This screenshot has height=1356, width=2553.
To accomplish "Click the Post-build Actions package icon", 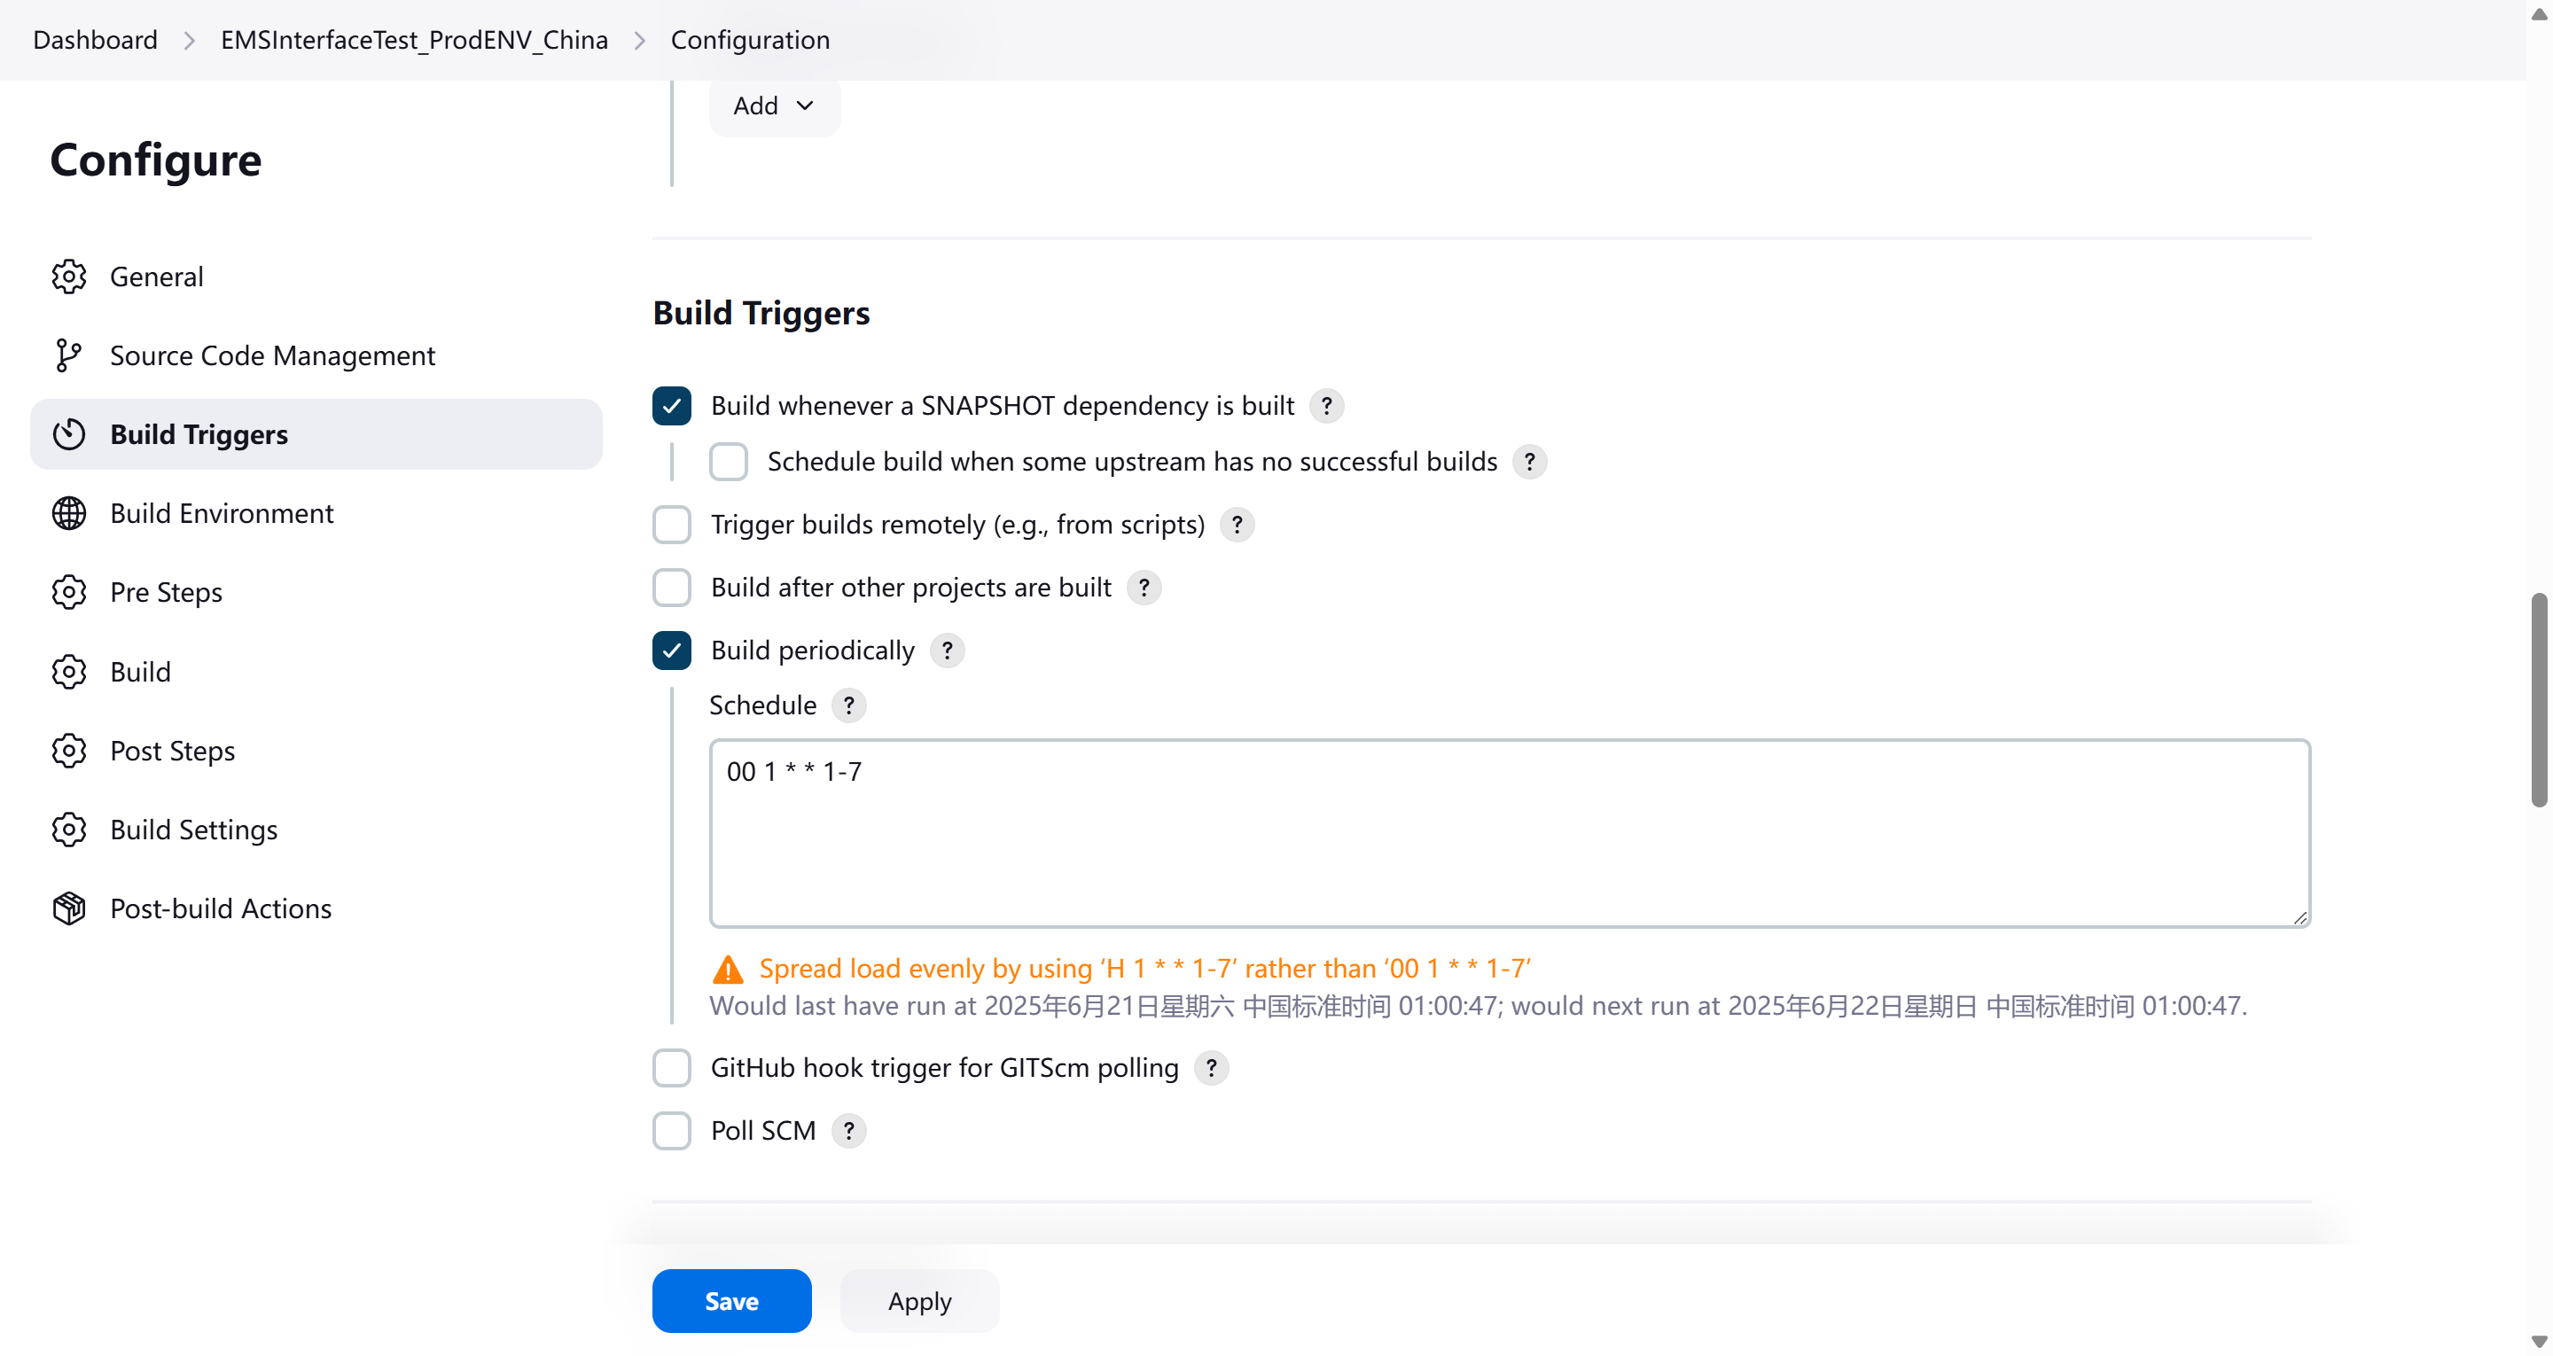I will 68,908.
